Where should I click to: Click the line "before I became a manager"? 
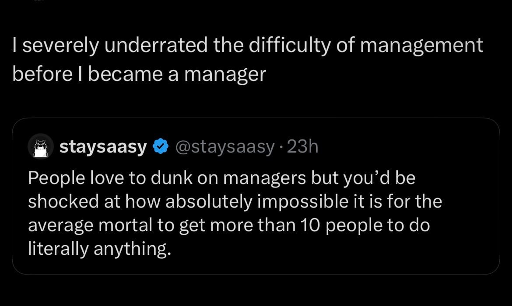pyautogui.click(x=139, y=74)
